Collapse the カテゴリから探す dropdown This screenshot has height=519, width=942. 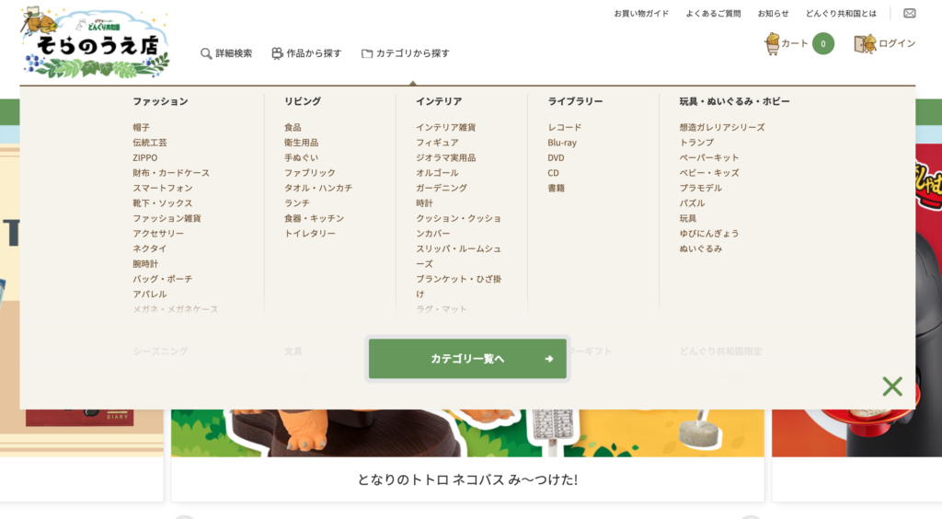click(x=406, y=53)
